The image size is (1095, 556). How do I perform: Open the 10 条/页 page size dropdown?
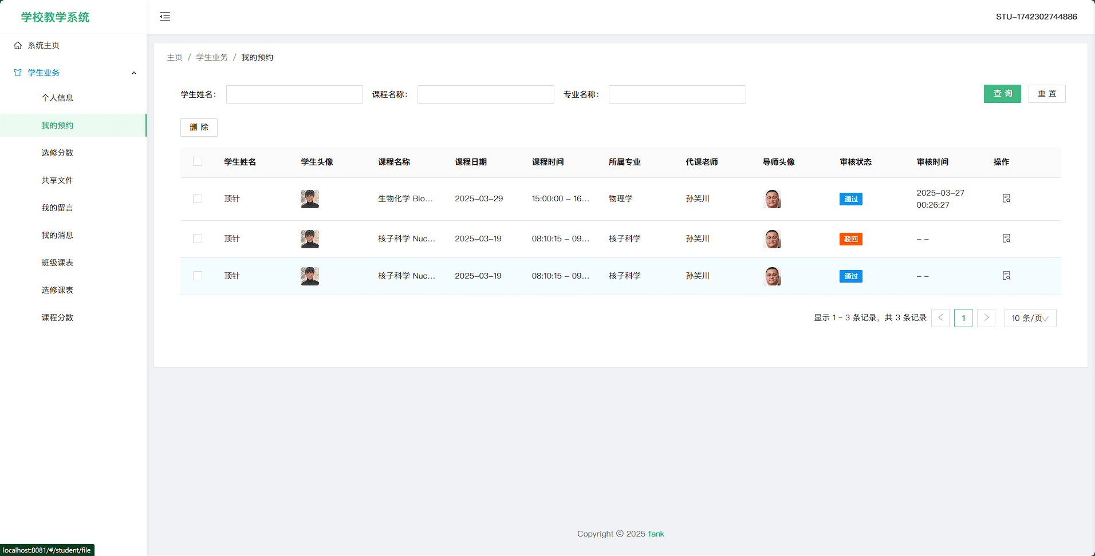coord(1030,318)
